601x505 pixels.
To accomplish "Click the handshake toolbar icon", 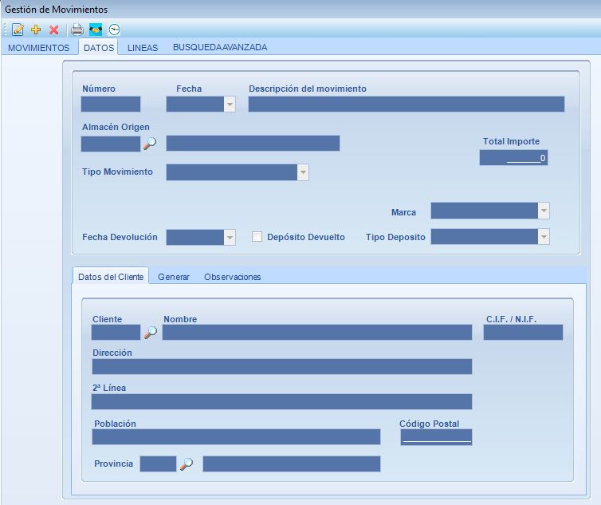I will (x=96, y=30).
